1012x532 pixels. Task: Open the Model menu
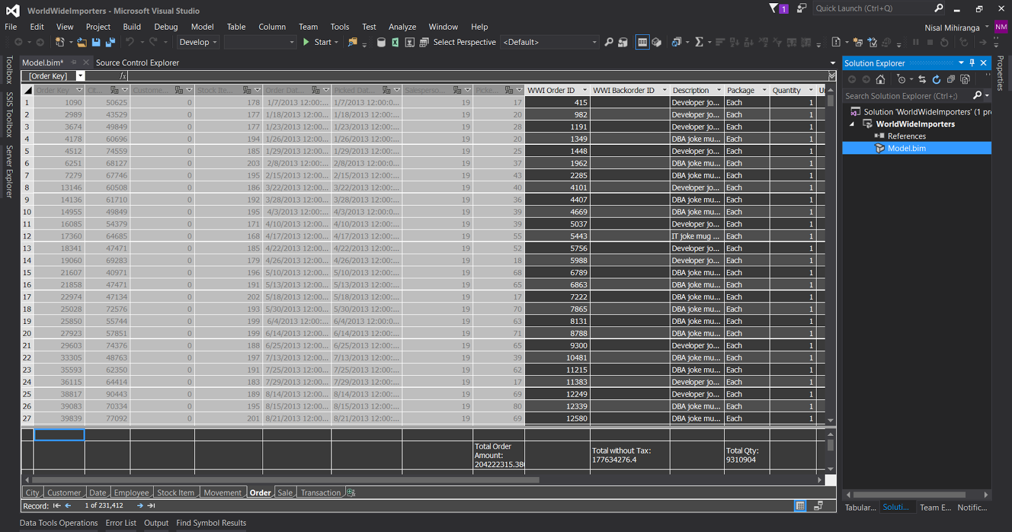pos(202,27)
